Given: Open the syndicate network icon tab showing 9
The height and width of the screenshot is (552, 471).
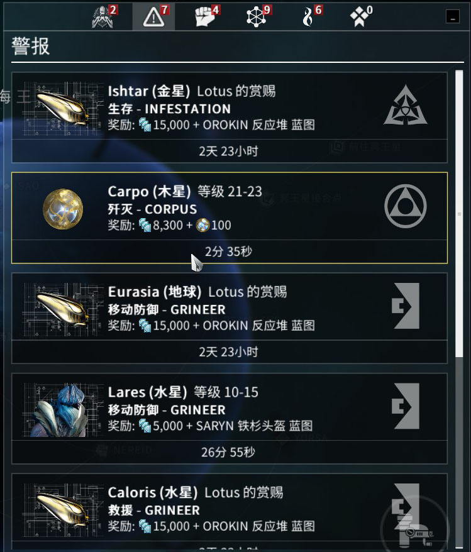Looking at the screenshot, I should [x=257, y=16].
